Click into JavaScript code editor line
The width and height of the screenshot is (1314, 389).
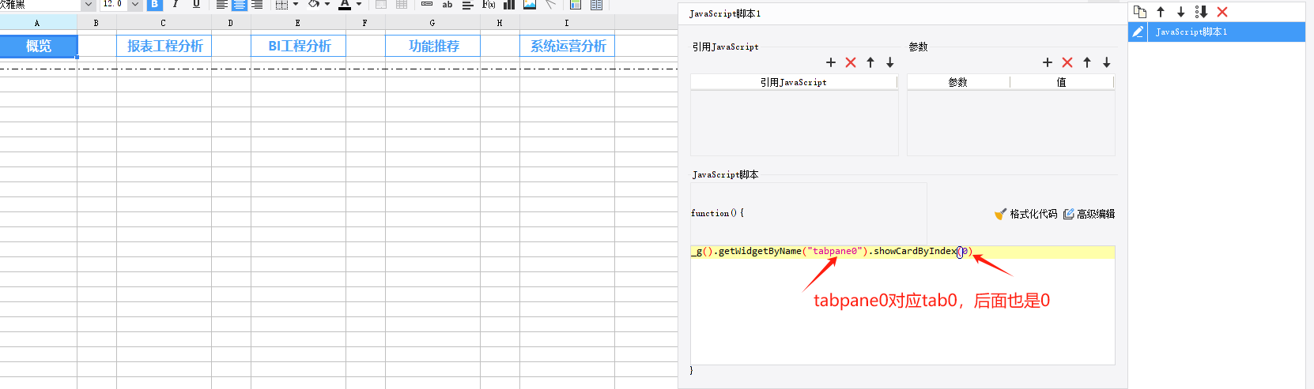(903, 252)
